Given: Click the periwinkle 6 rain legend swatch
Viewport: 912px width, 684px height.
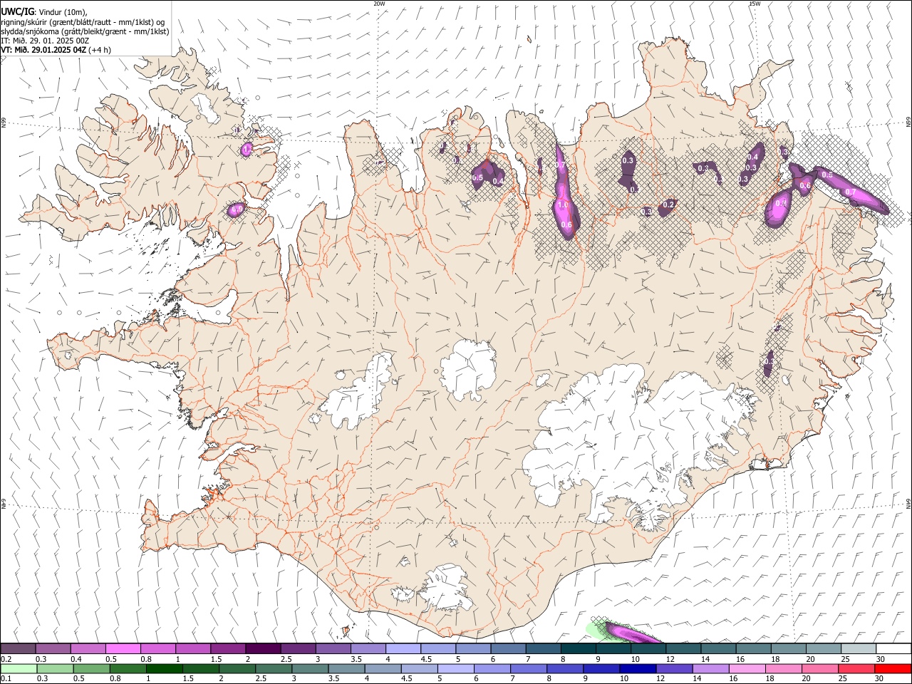Looking at the screenshot, I should pyautogui.click(x=492, y=668).
